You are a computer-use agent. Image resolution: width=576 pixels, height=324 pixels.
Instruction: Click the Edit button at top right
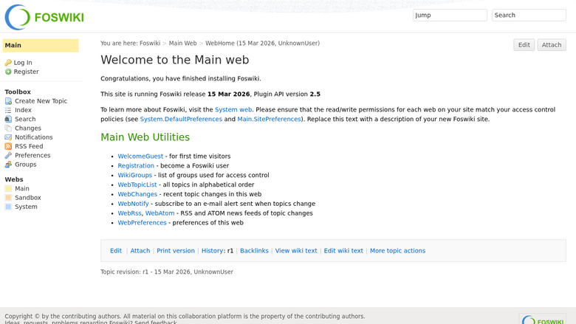pos(524,45)
